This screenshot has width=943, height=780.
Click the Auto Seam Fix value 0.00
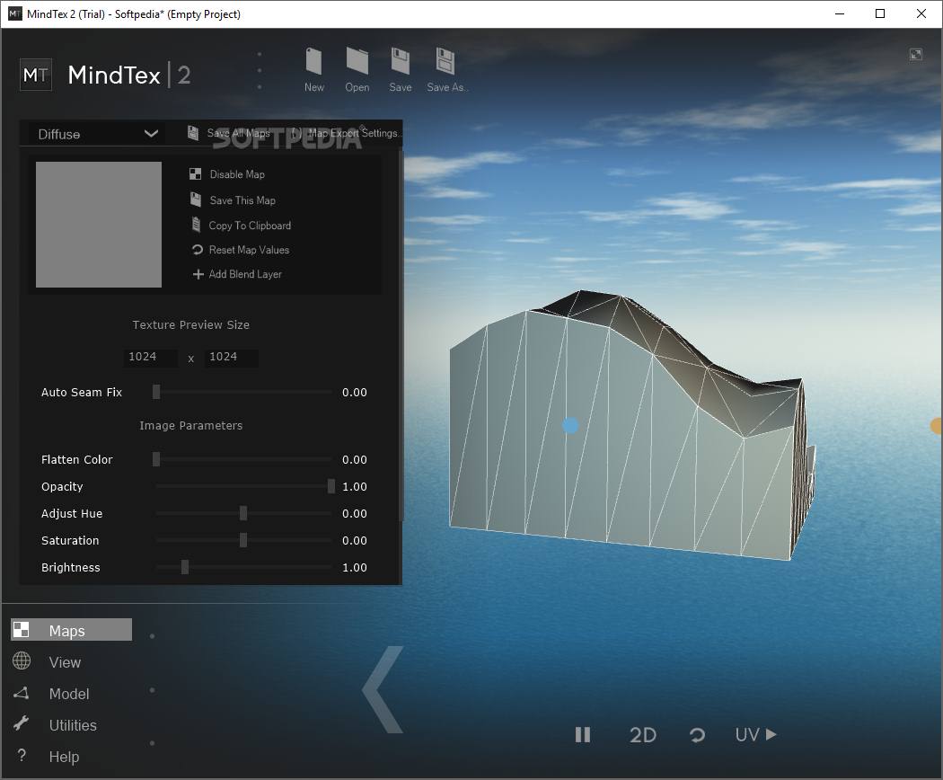[x=355, y=393]
